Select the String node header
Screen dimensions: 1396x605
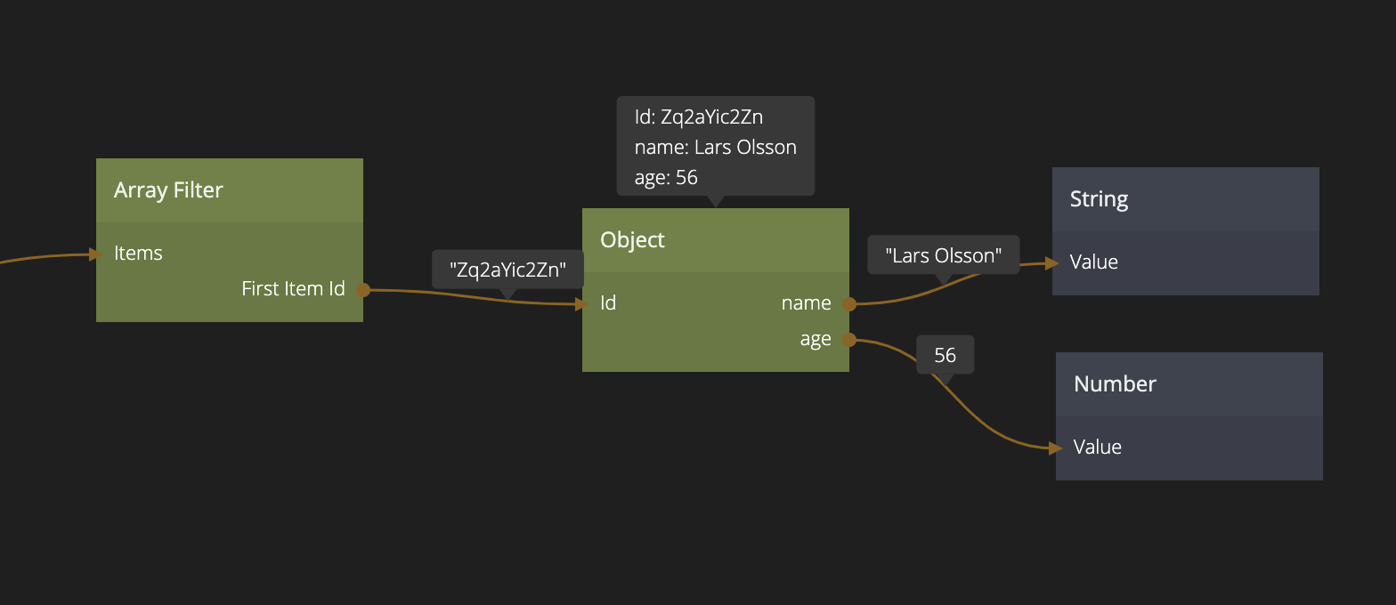pyautogui.click(x=1185, y=199)
